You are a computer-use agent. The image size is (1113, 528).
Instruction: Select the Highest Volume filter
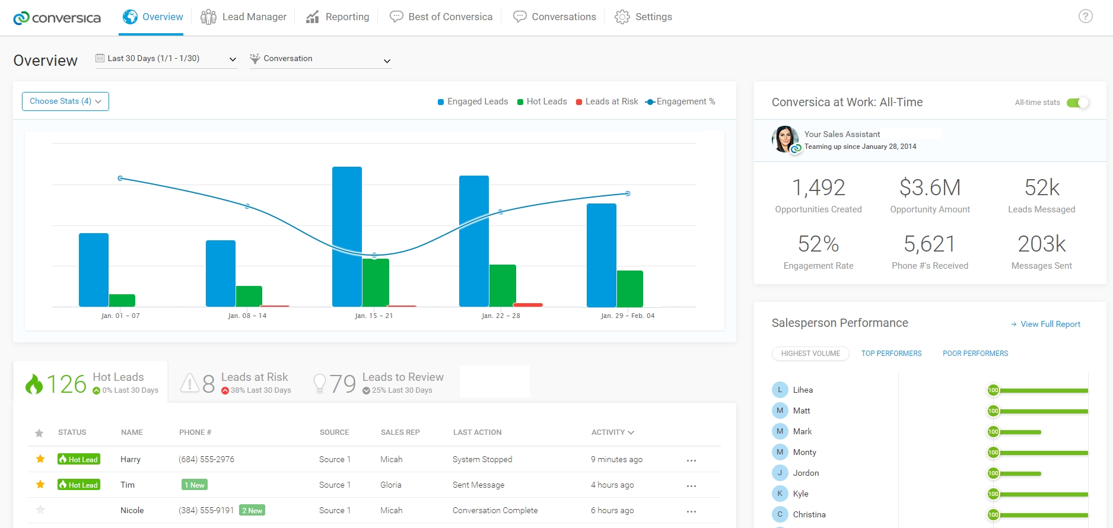[x=810, y=354]
